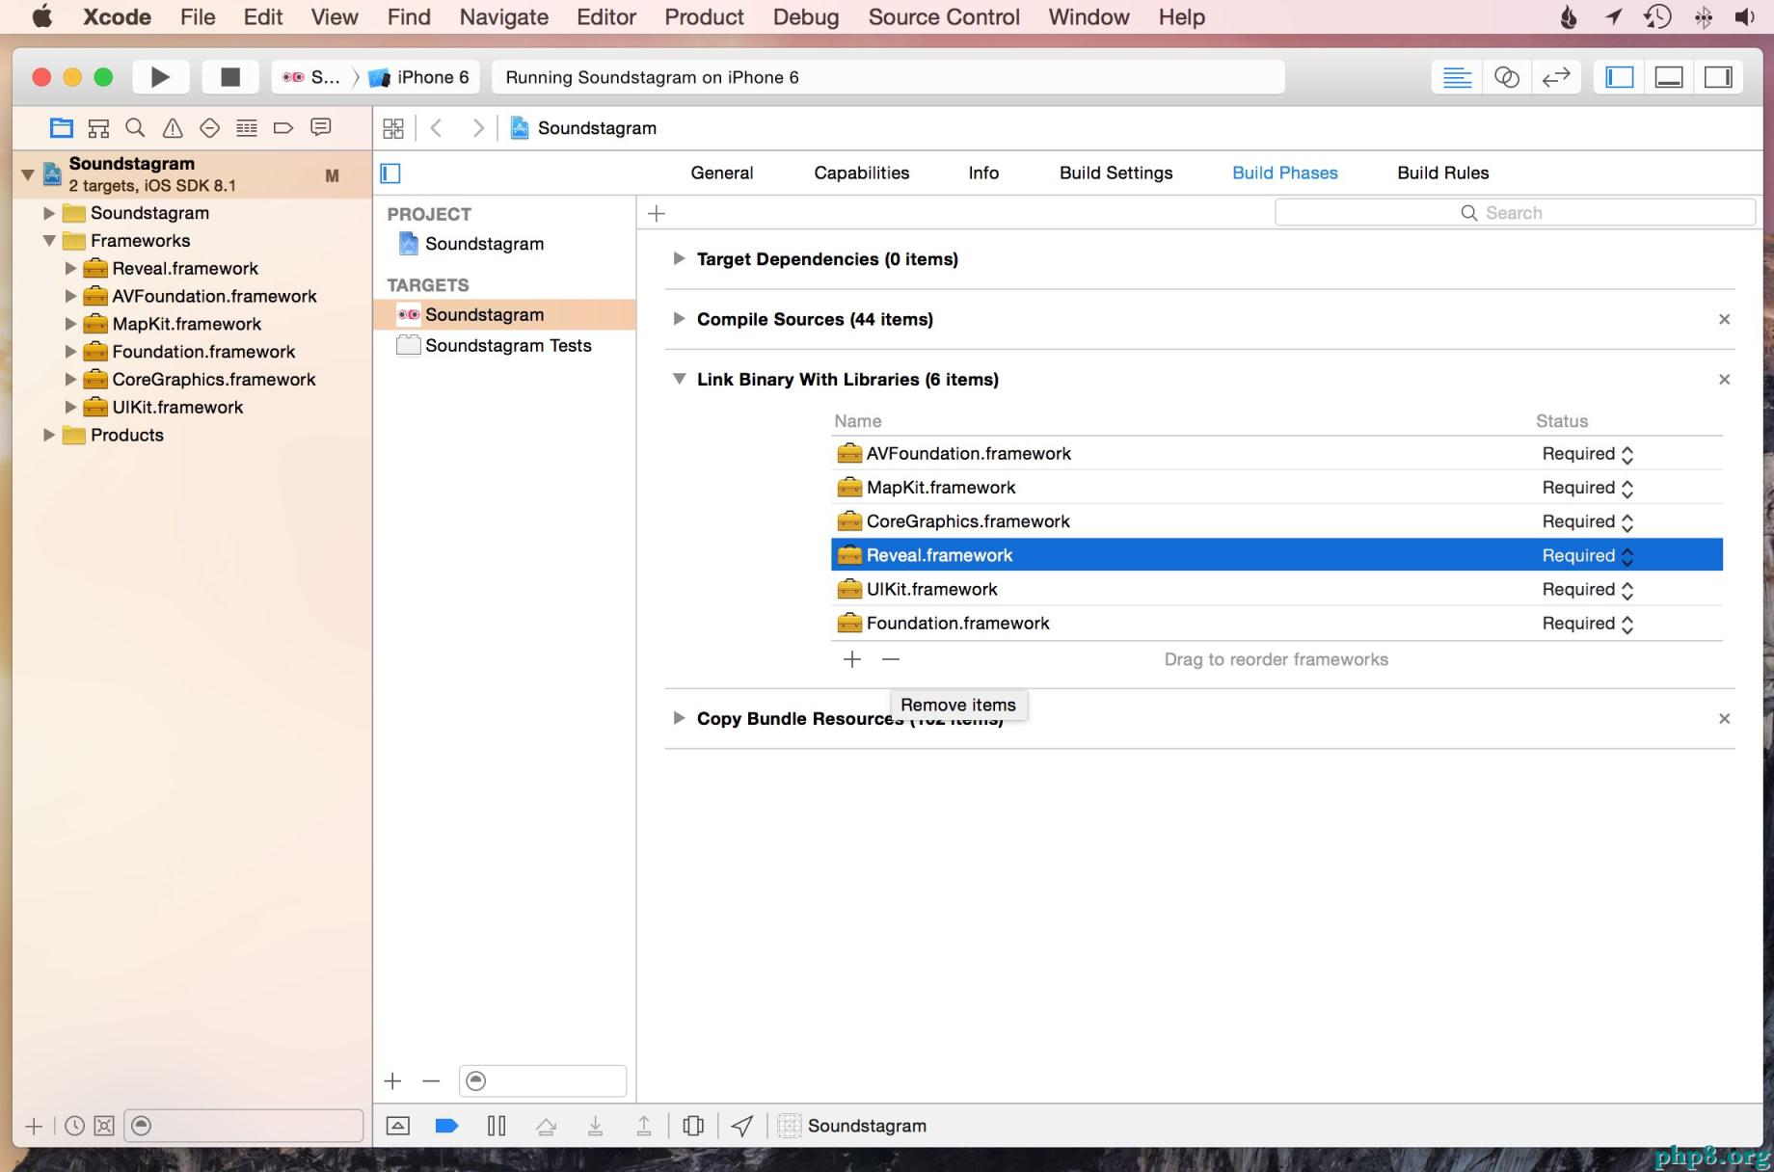The image size is (1774, 1172).
Task: Click the Simulate Location arrow icon
Action: [741, 1126]
